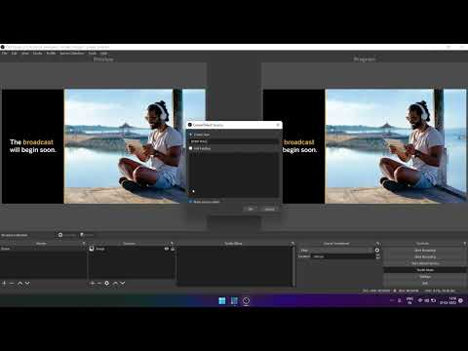Click the Audio Mixer scrollbar

[294, 266]
